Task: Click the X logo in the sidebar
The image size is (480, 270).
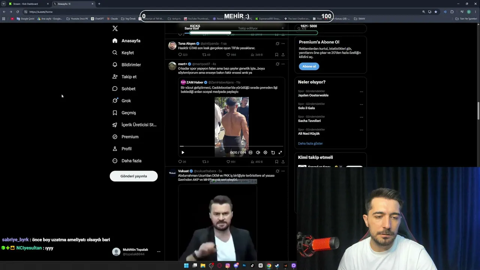Action: tap(115, 28)
